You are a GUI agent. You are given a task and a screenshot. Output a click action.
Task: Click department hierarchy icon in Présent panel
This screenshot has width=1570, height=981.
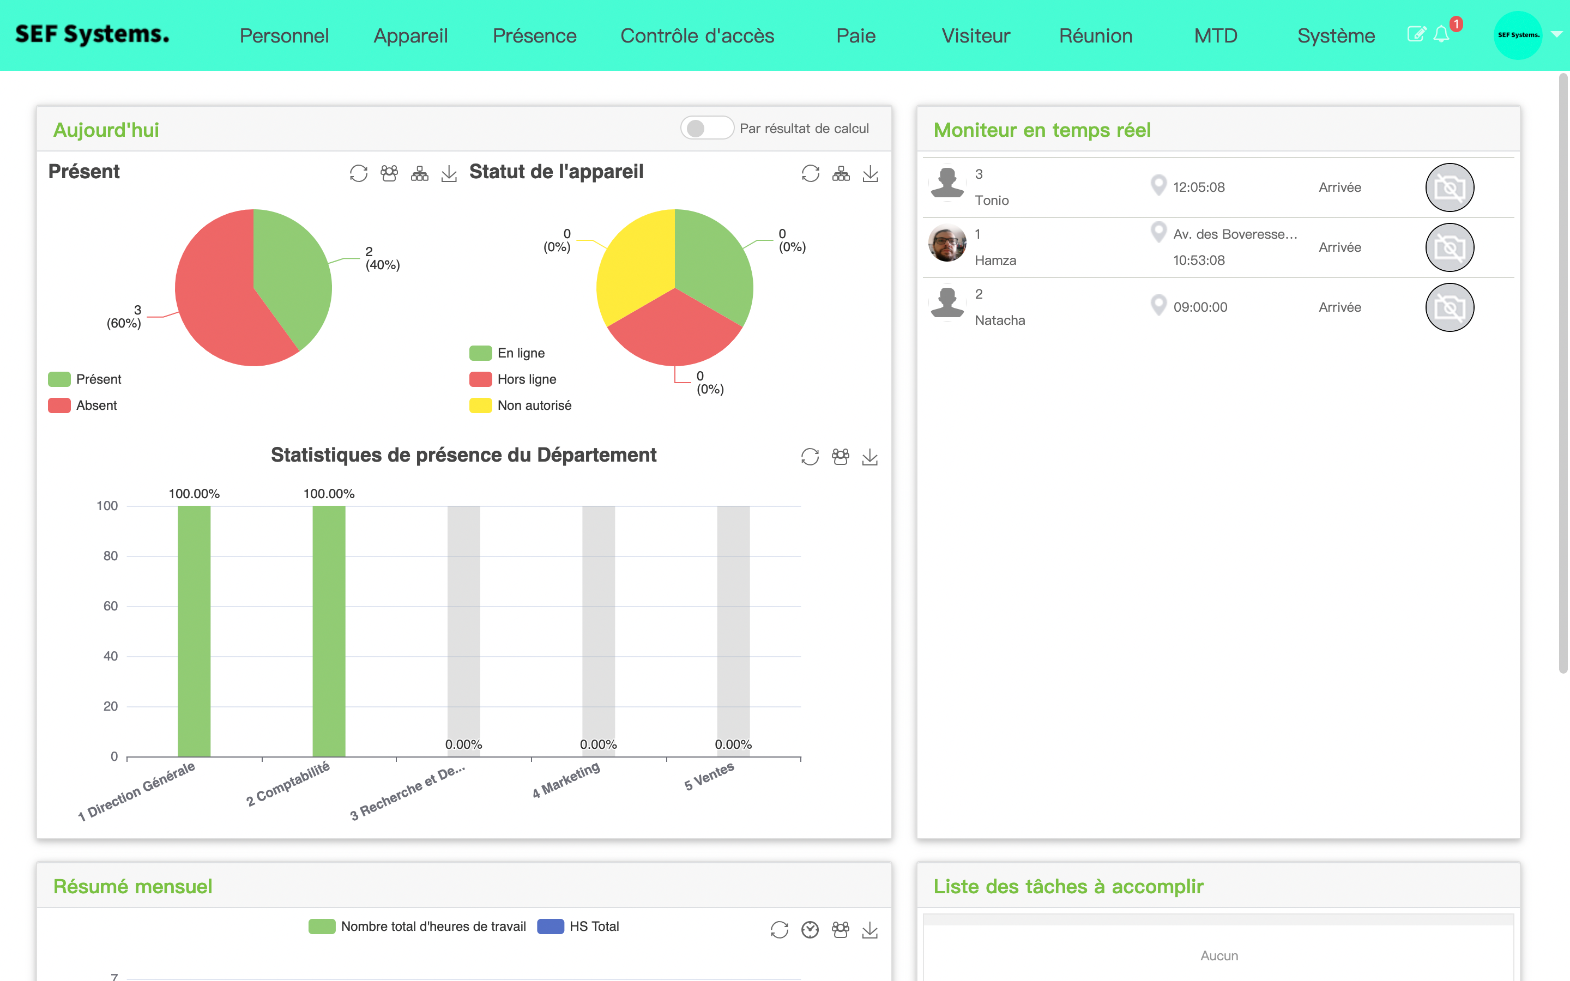419,173
